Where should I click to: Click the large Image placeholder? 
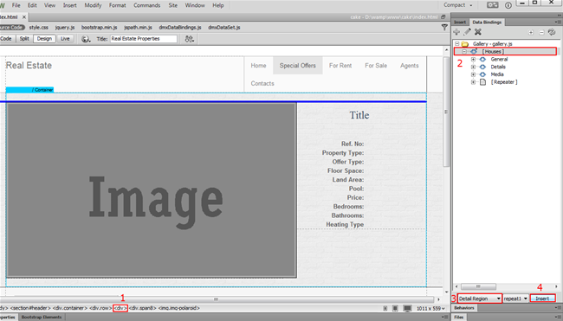pyautogui.click(x=152, y=190)
